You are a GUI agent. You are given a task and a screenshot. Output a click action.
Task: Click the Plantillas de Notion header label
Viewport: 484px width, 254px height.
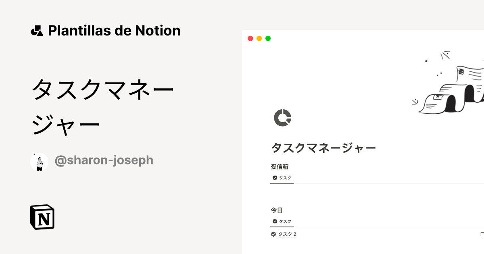coord(114,30)
